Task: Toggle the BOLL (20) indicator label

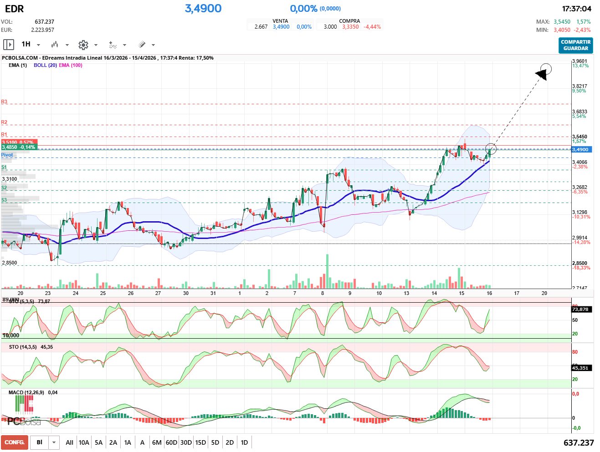Action: [x=45, y=65]
